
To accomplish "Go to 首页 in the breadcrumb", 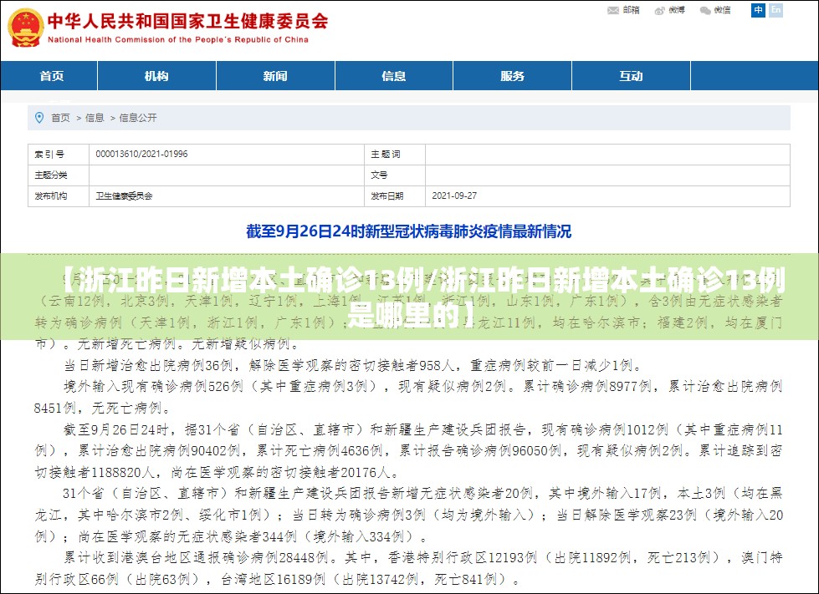I will (60, 118).
